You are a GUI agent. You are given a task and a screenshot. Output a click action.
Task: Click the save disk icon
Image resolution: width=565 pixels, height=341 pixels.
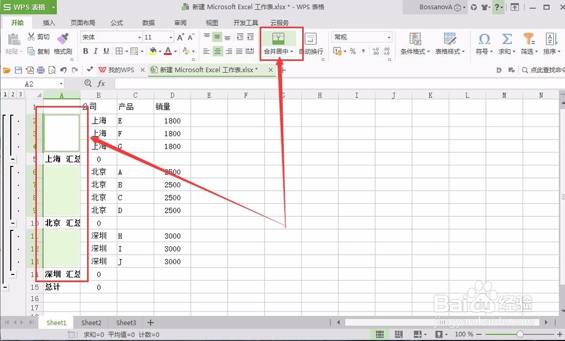[x=18, y=70]
